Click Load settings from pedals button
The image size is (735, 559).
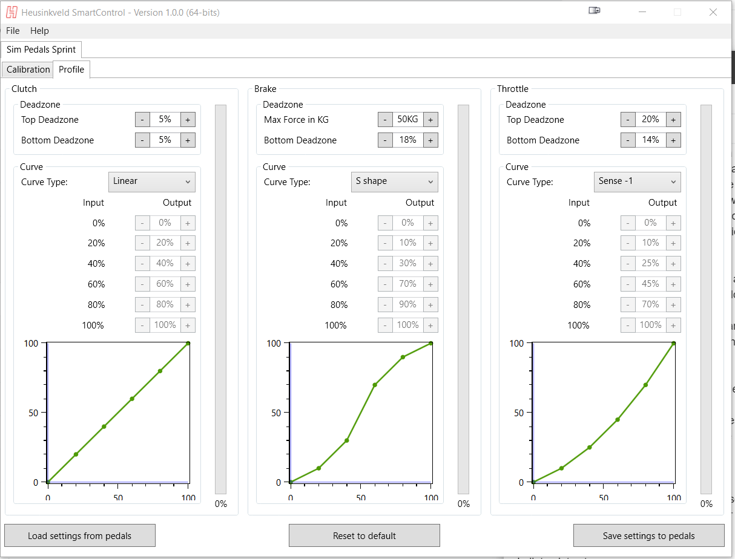(80, 535)
